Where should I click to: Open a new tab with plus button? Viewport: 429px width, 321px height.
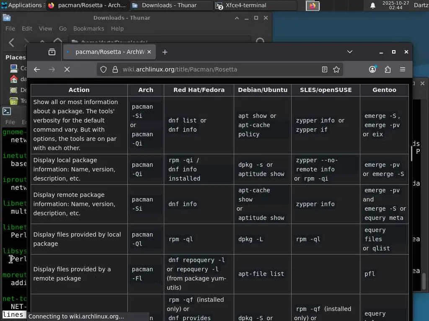point(165,52)
